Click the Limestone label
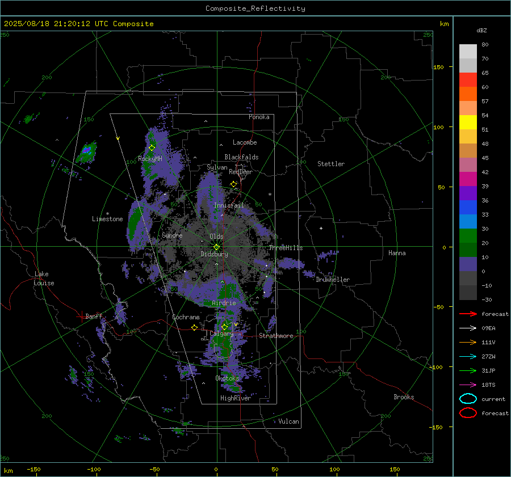Viewport: 511px width, 477px height. (107, 219)
